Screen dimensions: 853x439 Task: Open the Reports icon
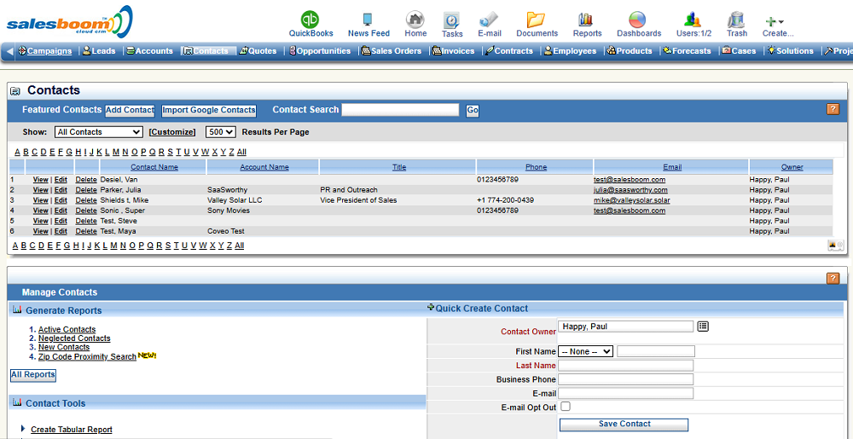[x=586, y=20]
